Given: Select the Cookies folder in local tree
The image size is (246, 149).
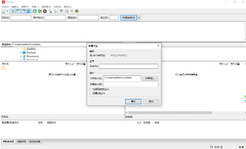Looking at the screenshot, I should tap(31, 49).
